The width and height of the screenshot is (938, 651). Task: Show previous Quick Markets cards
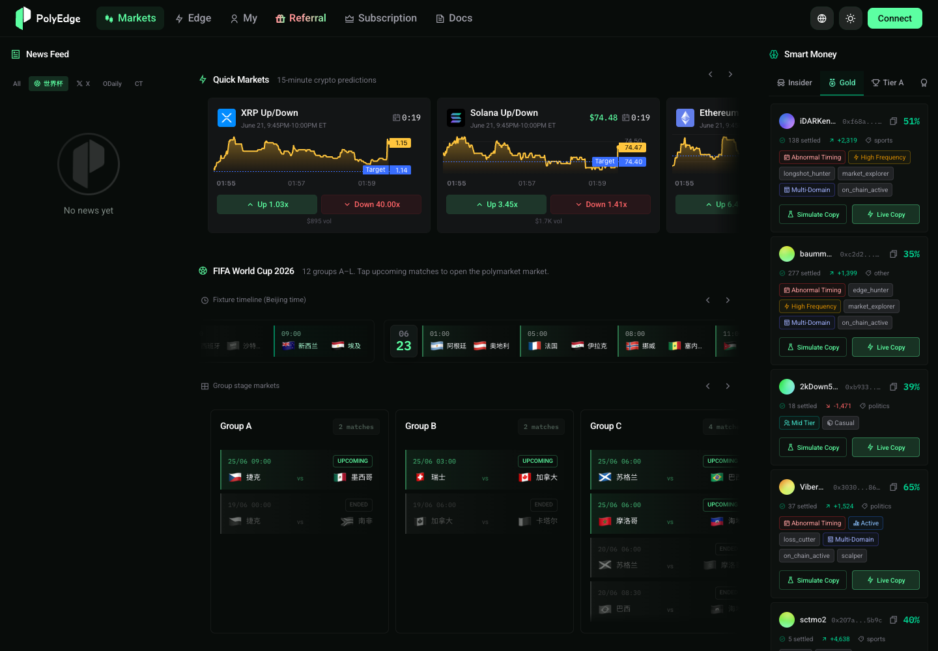(x=711, y=74)
